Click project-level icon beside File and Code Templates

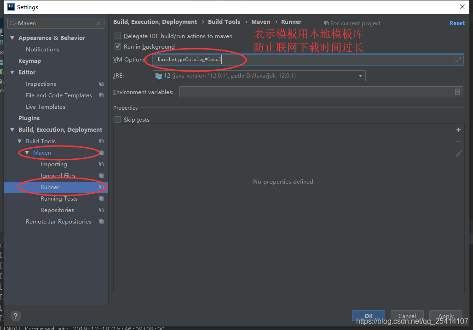click(x=101, y=95)
